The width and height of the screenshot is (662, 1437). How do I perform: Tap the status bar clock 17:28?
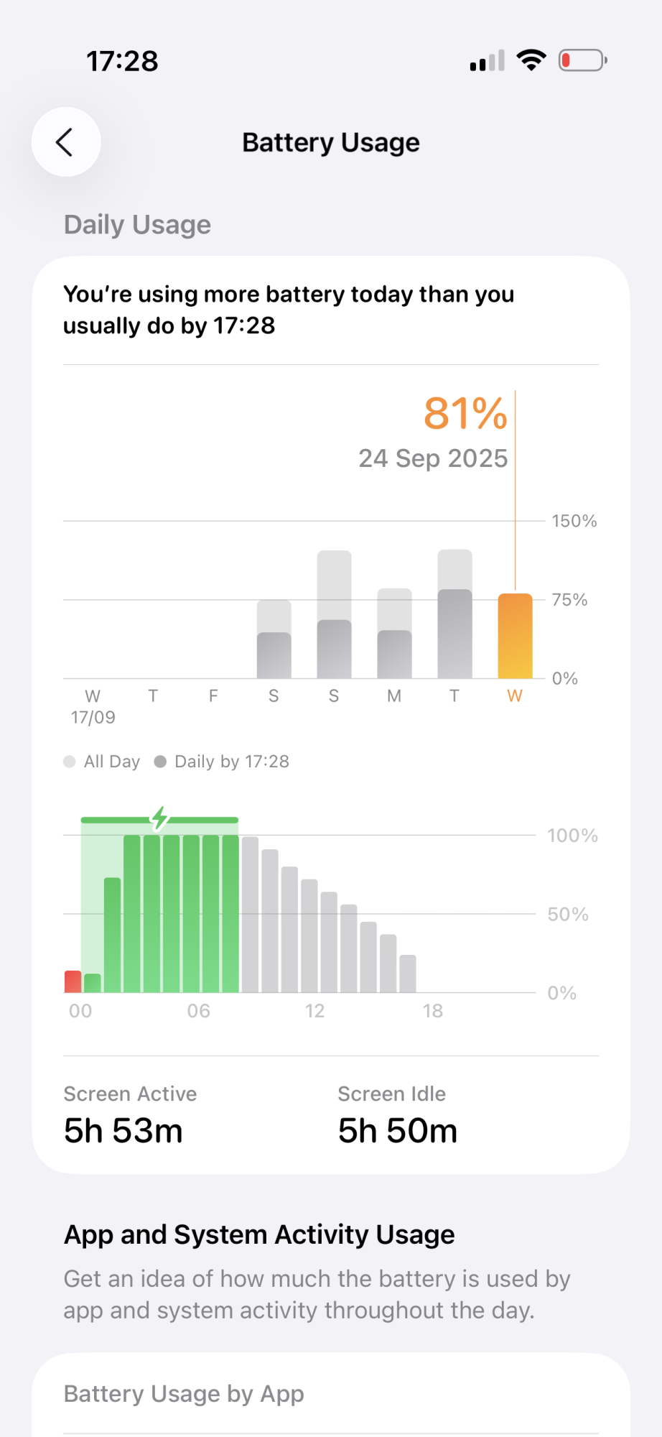pyautogui.click(x=122, y=61)
